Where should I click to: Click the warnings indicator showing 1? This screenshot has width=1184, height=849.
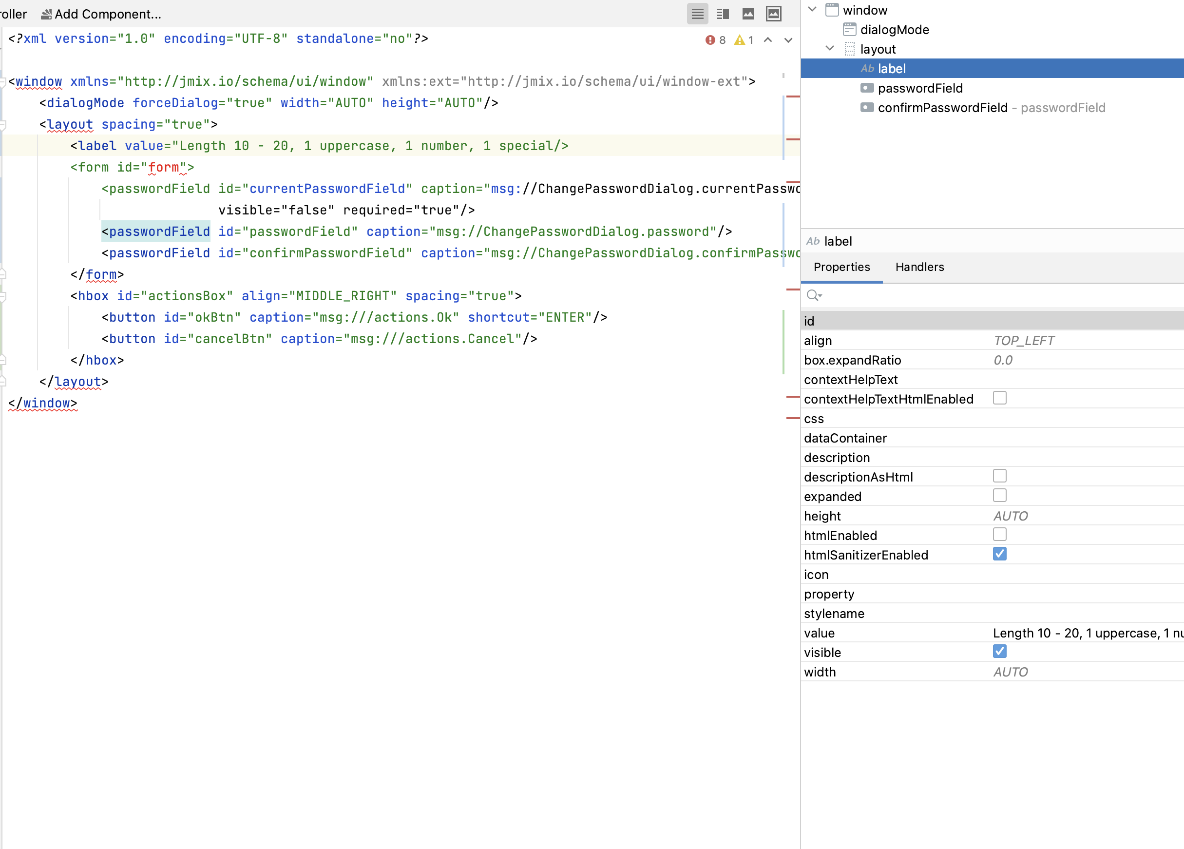point(744,40)
